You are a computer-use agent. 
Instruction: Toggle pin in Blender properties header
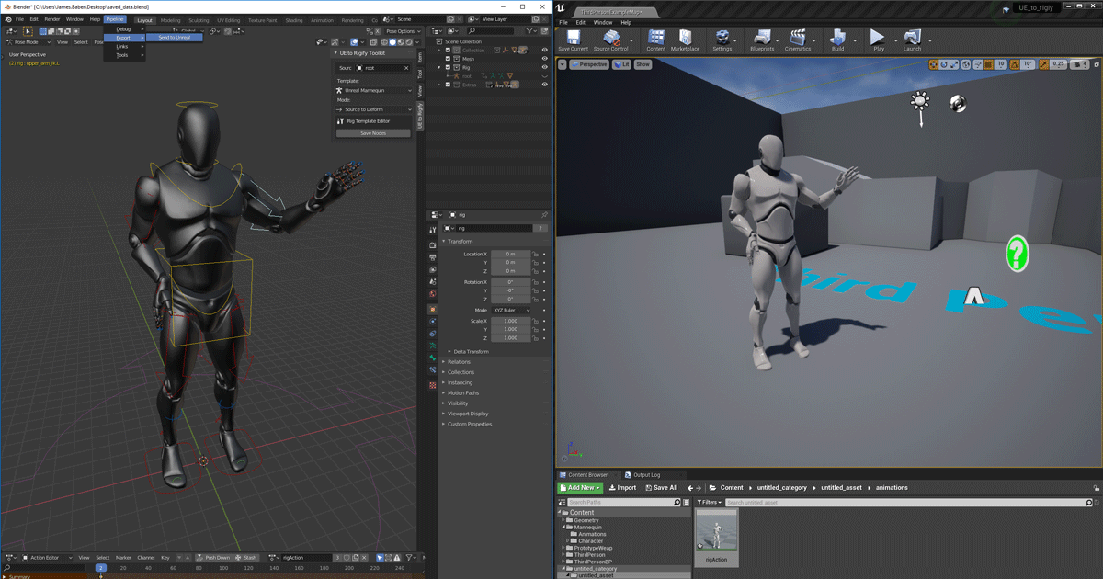pos(545,215)
